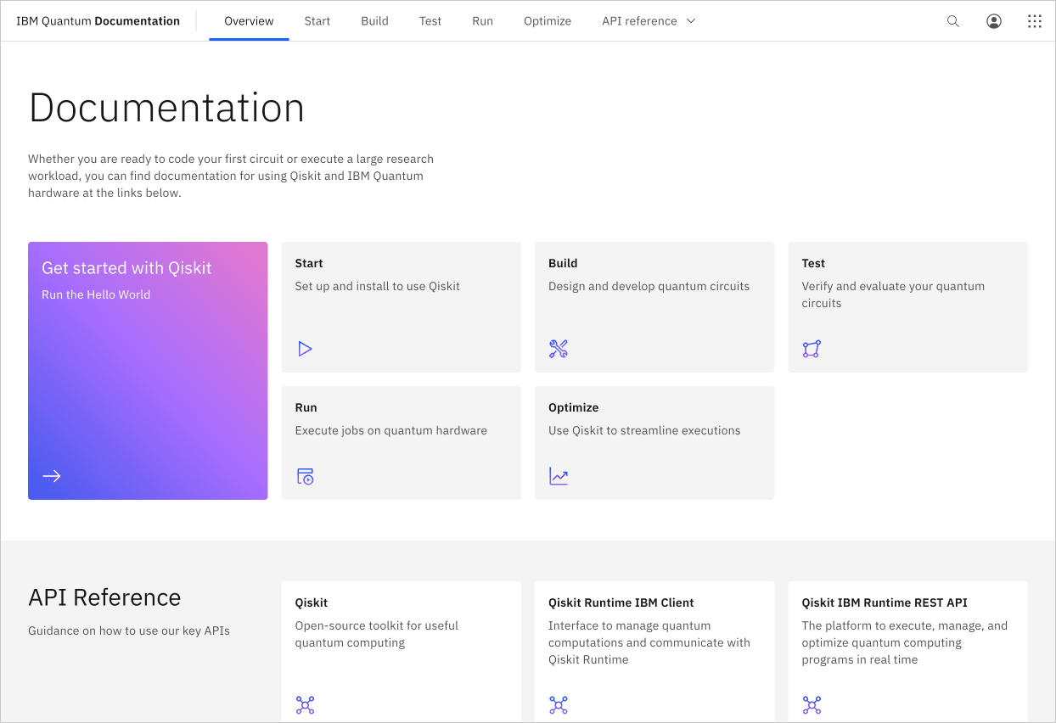Click the chart icon in Optimize card
The height and width of the screenshot is (723, 1056).
point(559,476)
